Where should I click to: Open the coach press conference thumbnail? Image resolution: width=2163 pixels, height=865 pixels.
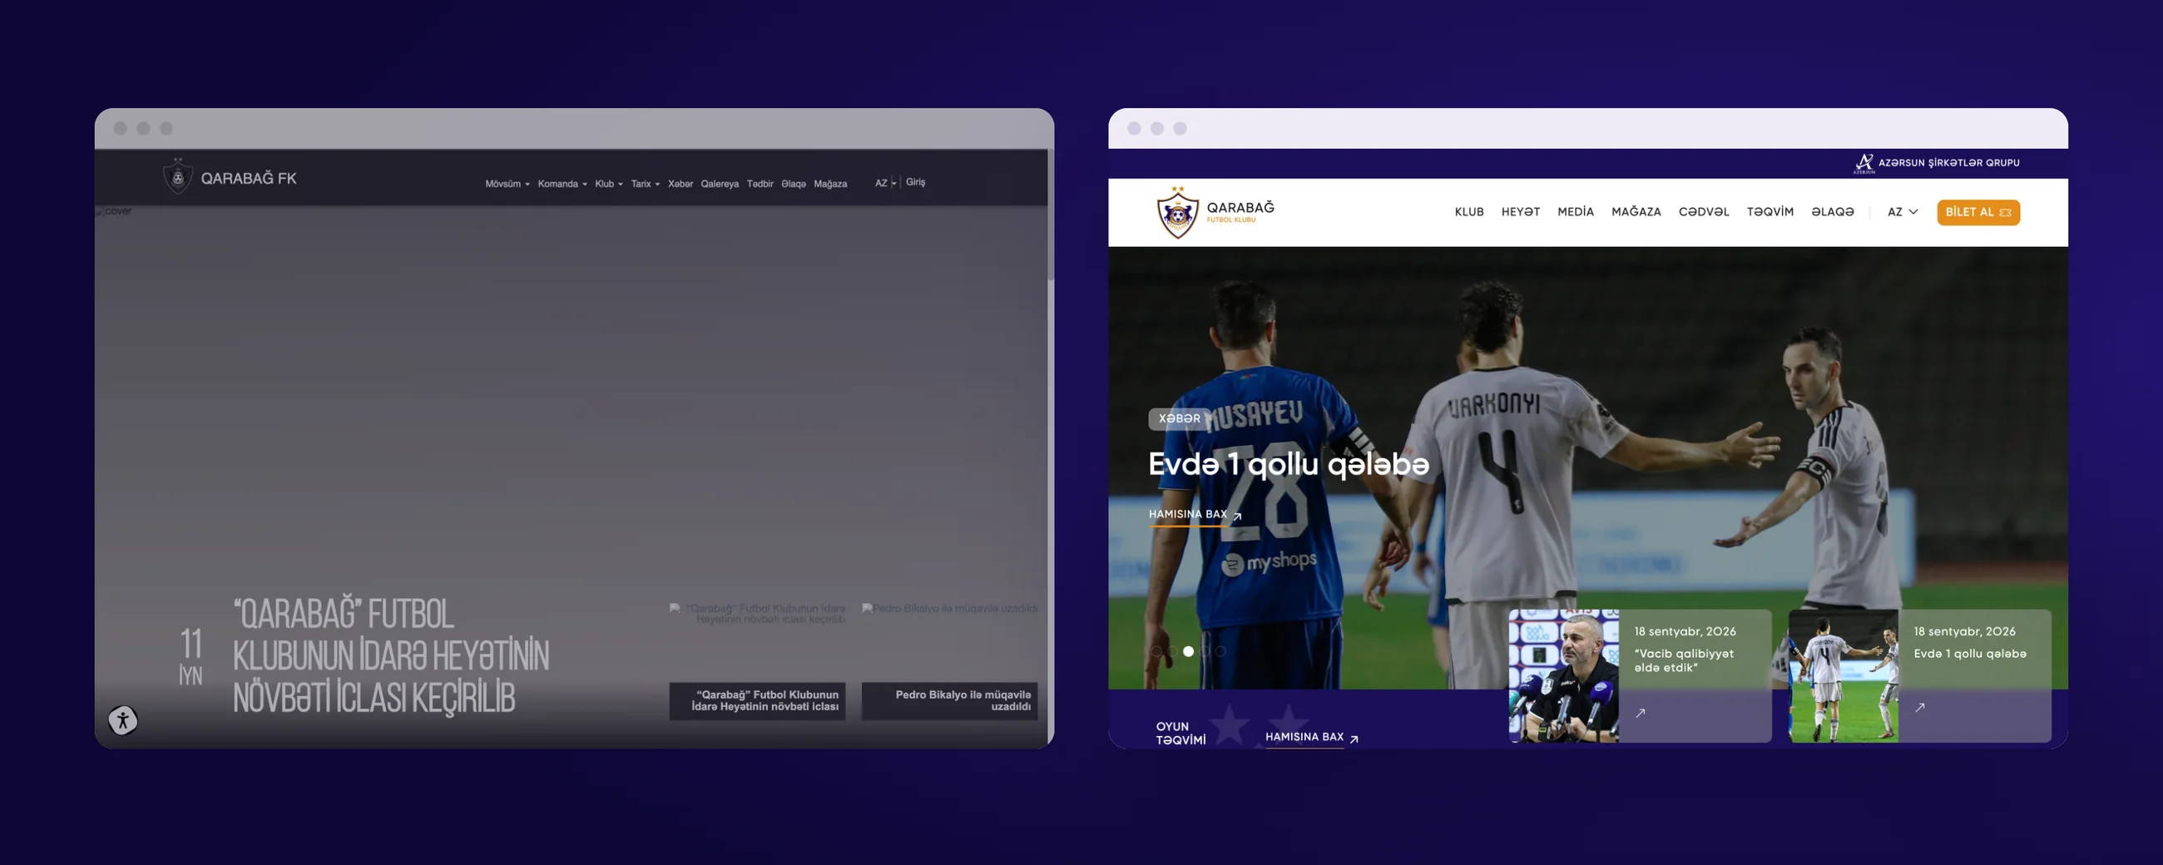point(1563,676)
